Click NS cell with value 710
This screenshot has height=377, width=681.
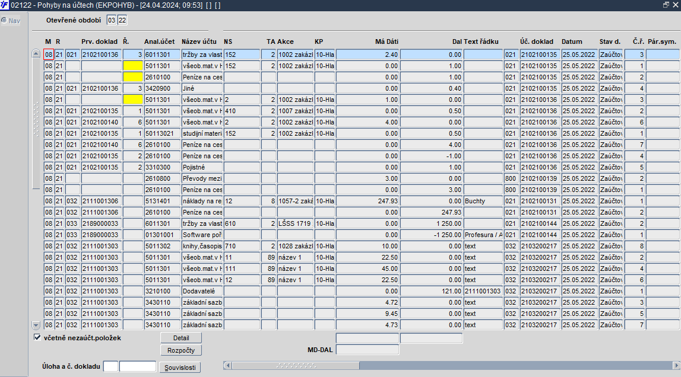(242, 247)
